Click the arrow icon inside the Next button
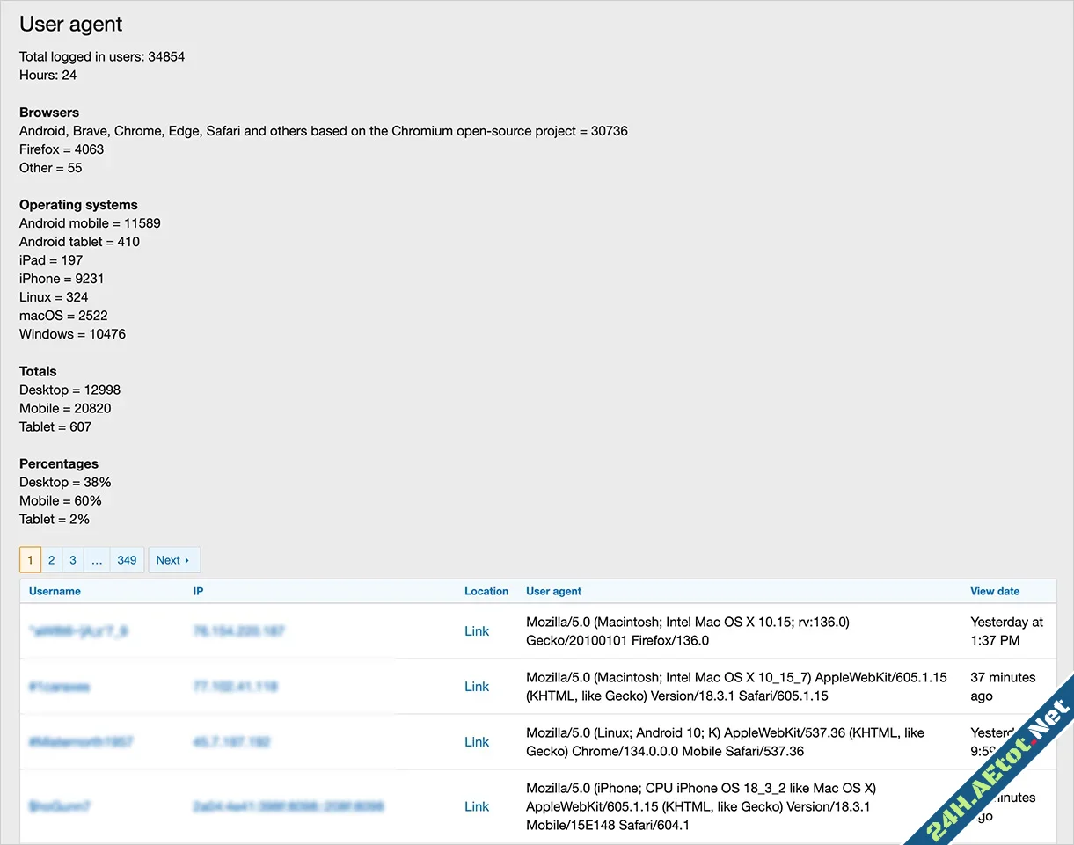Viewport: 1074px width, 845px height. (186, 559)
